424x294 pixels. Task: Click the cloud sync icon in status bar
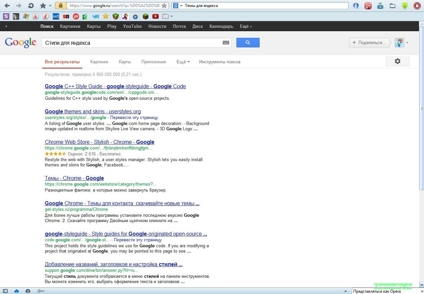point(17,291)
